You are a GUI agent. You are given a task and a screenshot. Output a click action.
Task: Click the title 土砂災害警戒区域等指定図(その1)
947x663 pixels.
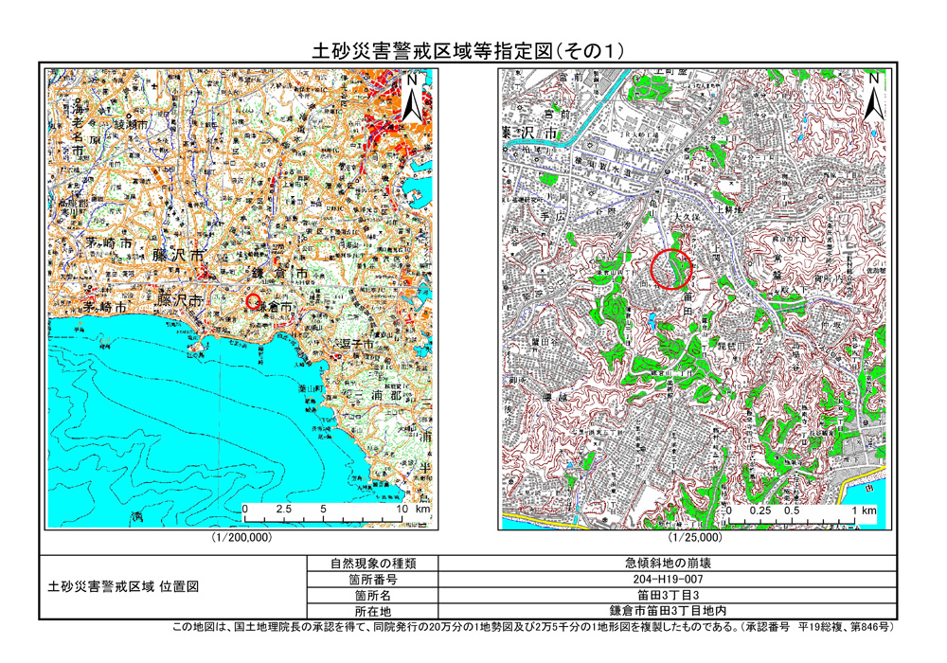click(x=468, y=52)
